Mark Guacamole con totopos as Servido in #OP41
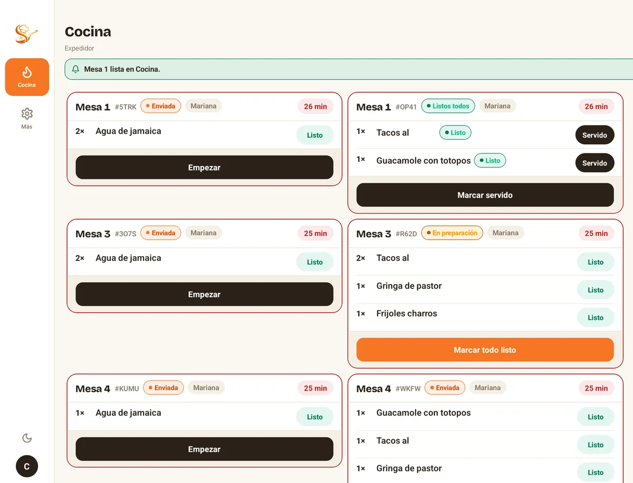633x483 pixels. pos(594,163)
